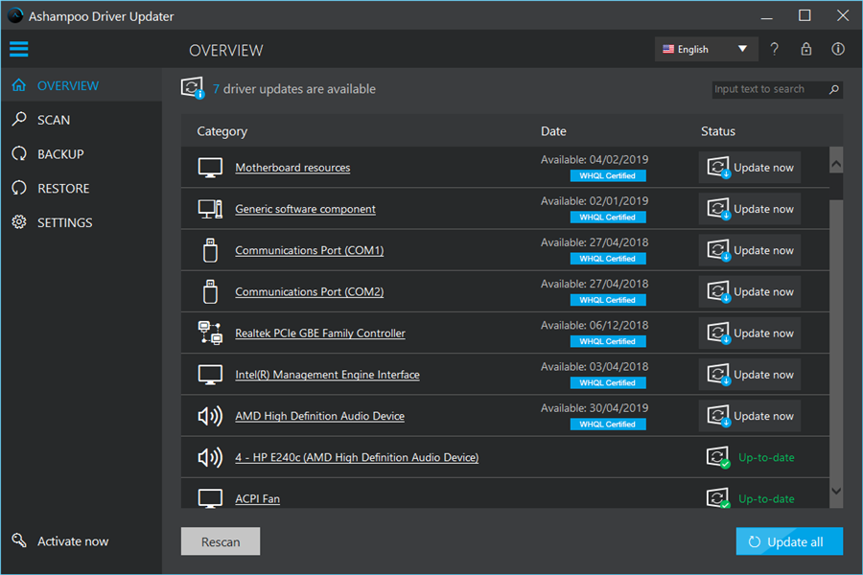Click the Rescan button

click(x=220, y=540)
